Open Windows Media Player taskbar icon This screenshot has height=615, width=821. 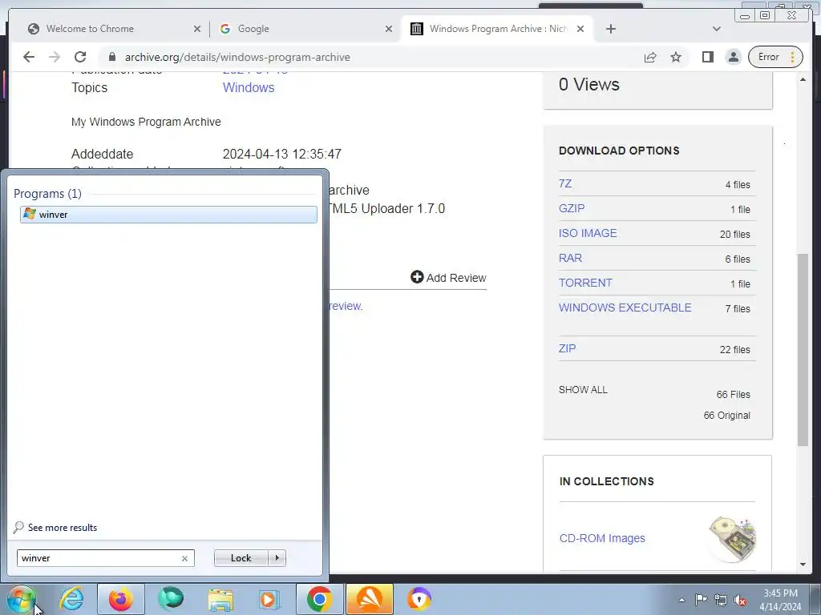(x=269, y=599)
